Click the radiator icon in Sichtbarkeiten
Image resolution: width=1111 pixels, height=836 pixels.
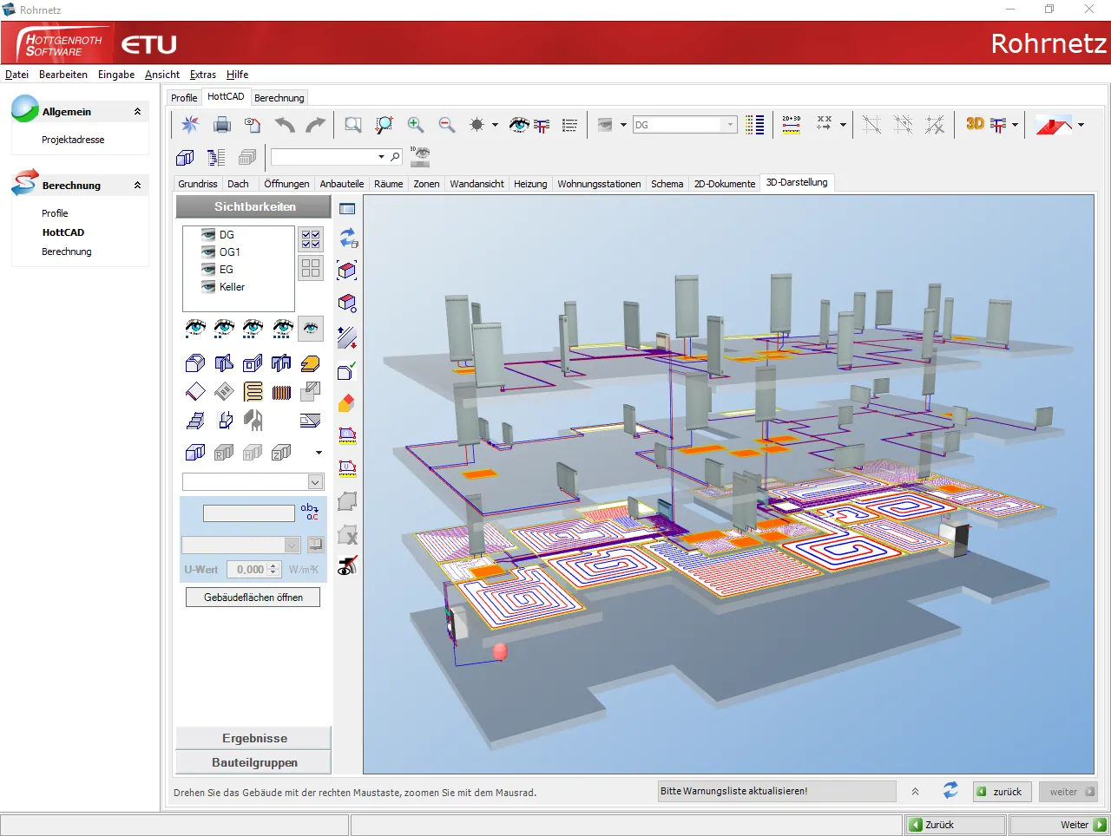(x=281, y=392)
